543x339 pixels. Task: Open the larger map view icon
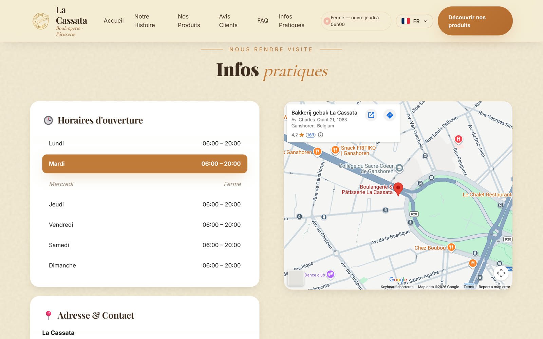pyautogui.click(x=371, y=115)
